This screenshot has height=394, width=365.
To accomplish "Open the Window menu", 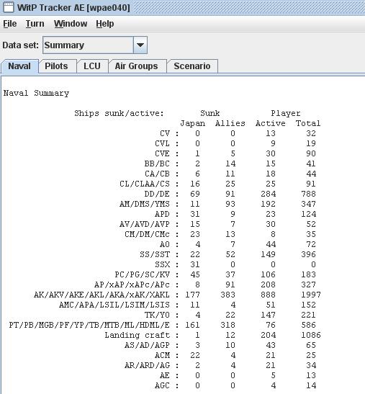I will coord(71,24).
